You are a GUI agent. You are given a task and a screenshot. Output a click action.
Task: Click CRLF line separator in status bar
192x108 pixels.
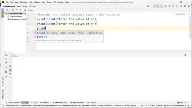[x=147, y=105]
